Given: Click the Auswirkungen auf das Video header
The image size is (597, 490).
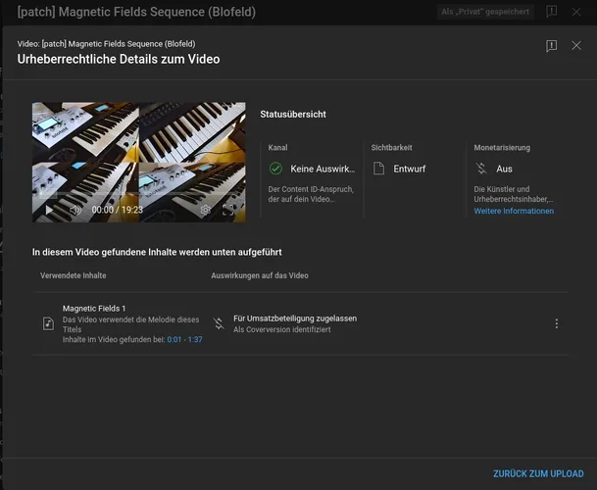Looking at the screenshot, I should 260,275.
